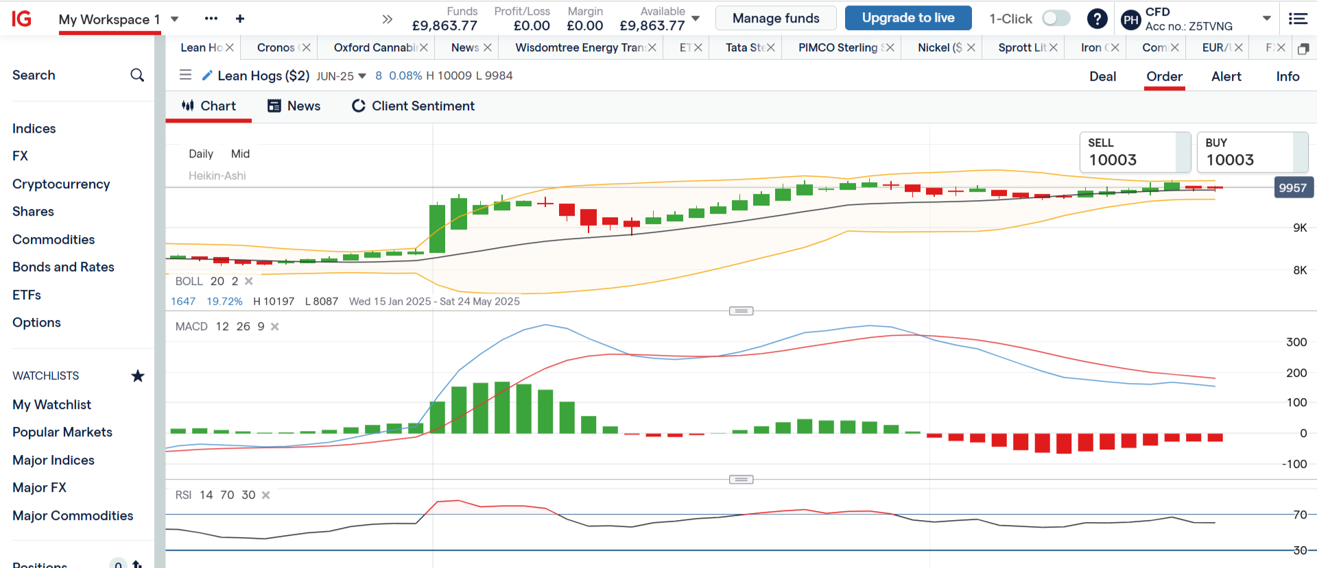This screenshot has width=1317, height=568.
Task: Click the Manage funds button
Action: 776,18
